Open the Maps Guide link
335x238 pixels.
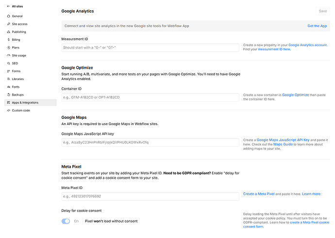(x=283, y=144)
